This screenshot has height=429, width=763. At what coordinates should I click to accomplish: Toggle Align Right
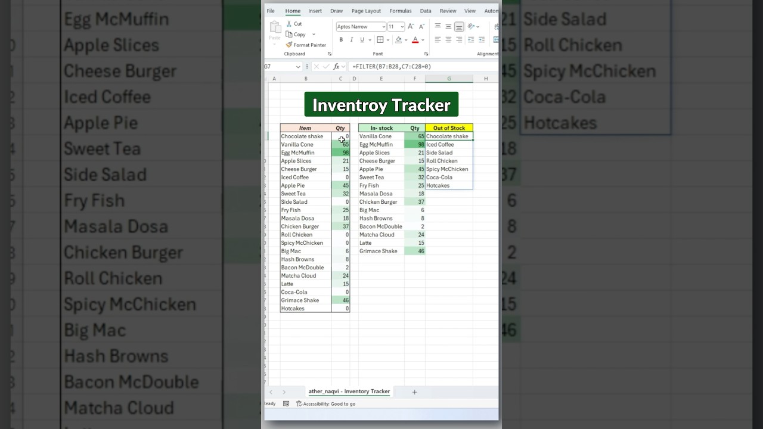(459, 40)
